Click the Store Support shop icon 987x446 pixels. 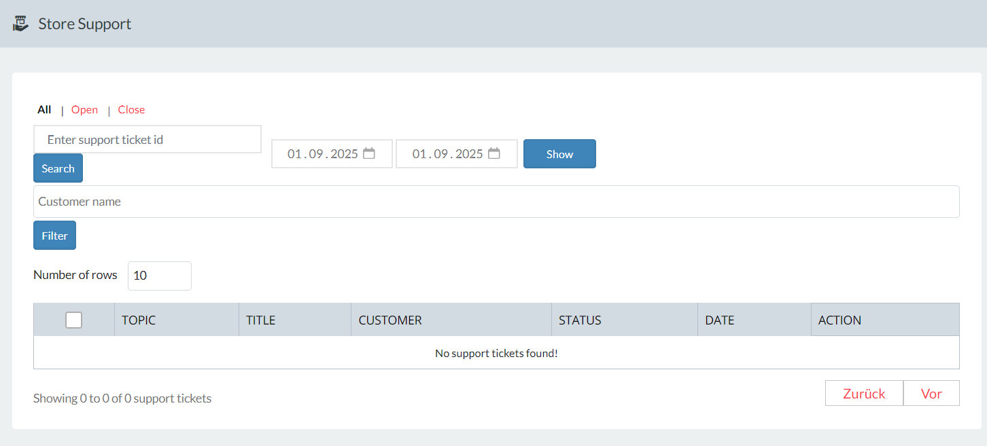pos(21,24)
